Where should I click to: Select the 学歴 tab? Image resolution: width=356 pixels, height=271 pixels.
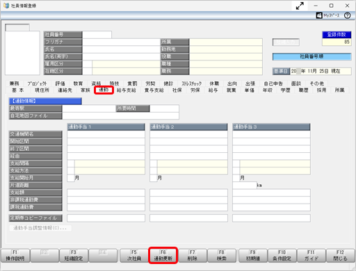point(286,90)
